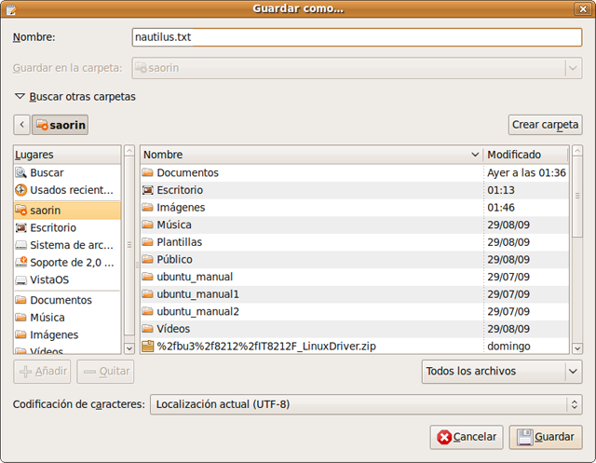This screenshot has height=463, width=596.
Task: Select the Usados recientemente clock icon
Action: [x=21, y=190]
